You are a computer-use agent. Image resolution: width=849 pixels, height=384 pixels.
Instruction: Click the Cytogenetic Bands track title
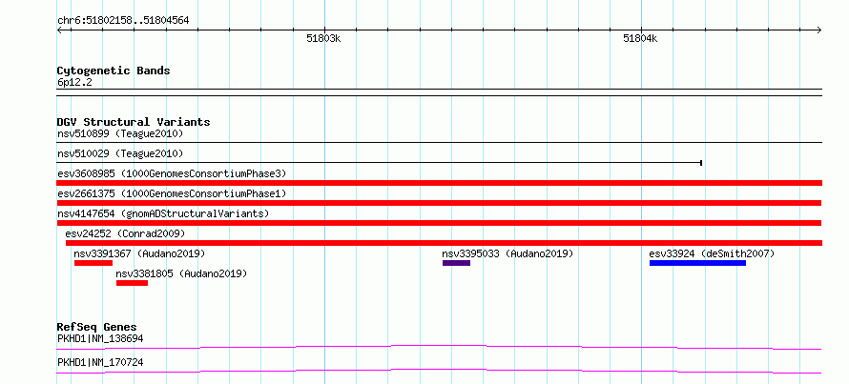114,71
